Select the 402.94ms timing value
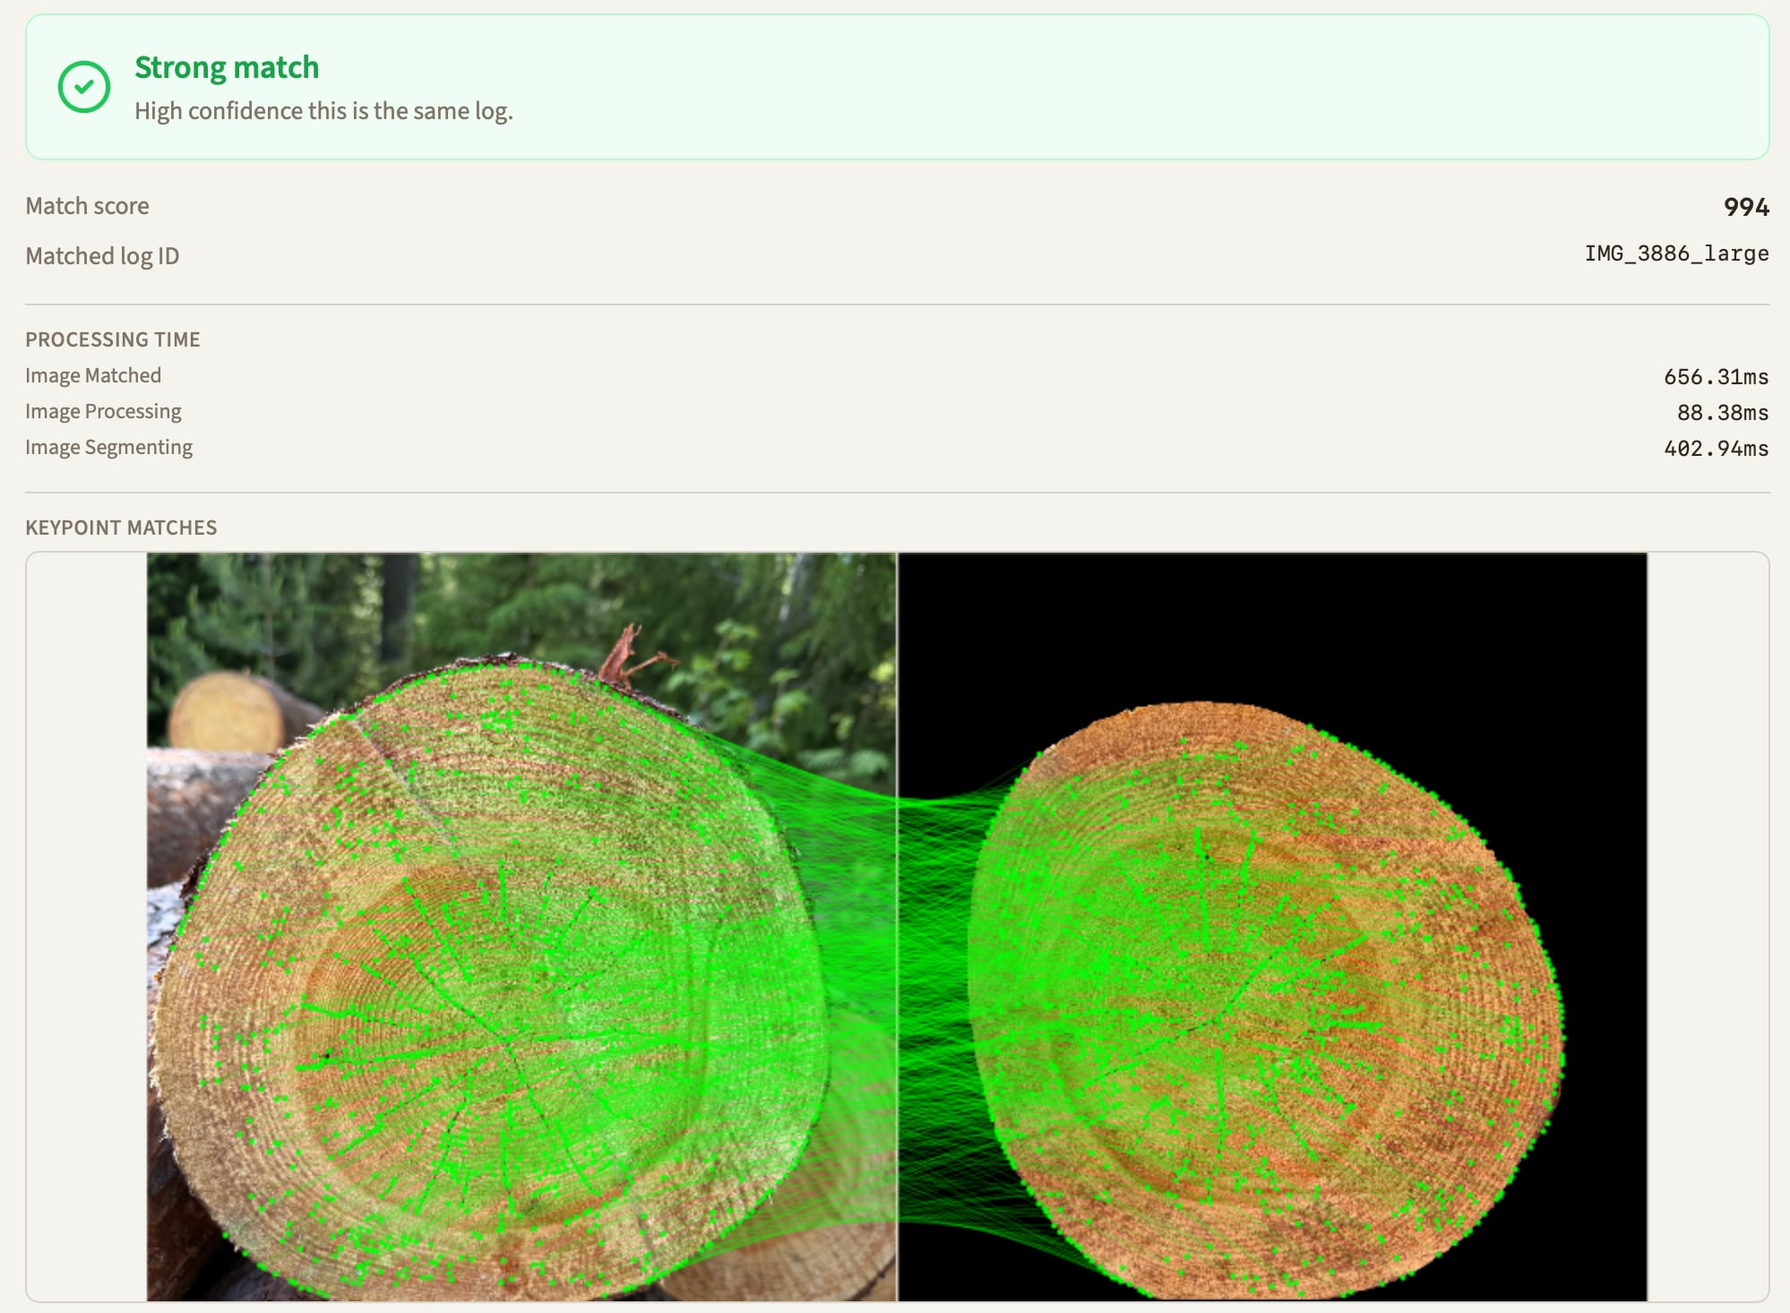 point(1716,449)
